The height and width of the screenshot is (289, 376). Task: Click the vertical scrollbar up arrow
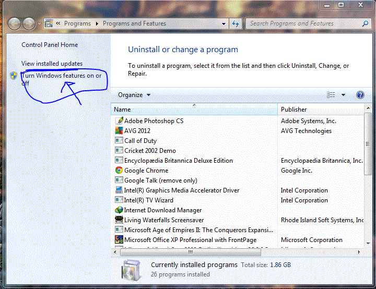pyautogui.click(x=368, y=109)
